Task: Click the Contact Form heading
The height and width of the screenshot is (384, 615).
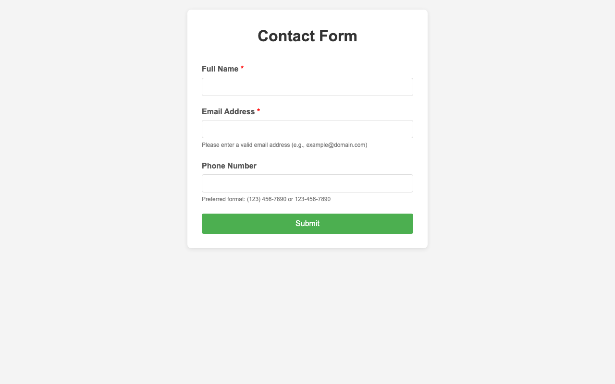Action: [307, 36]
